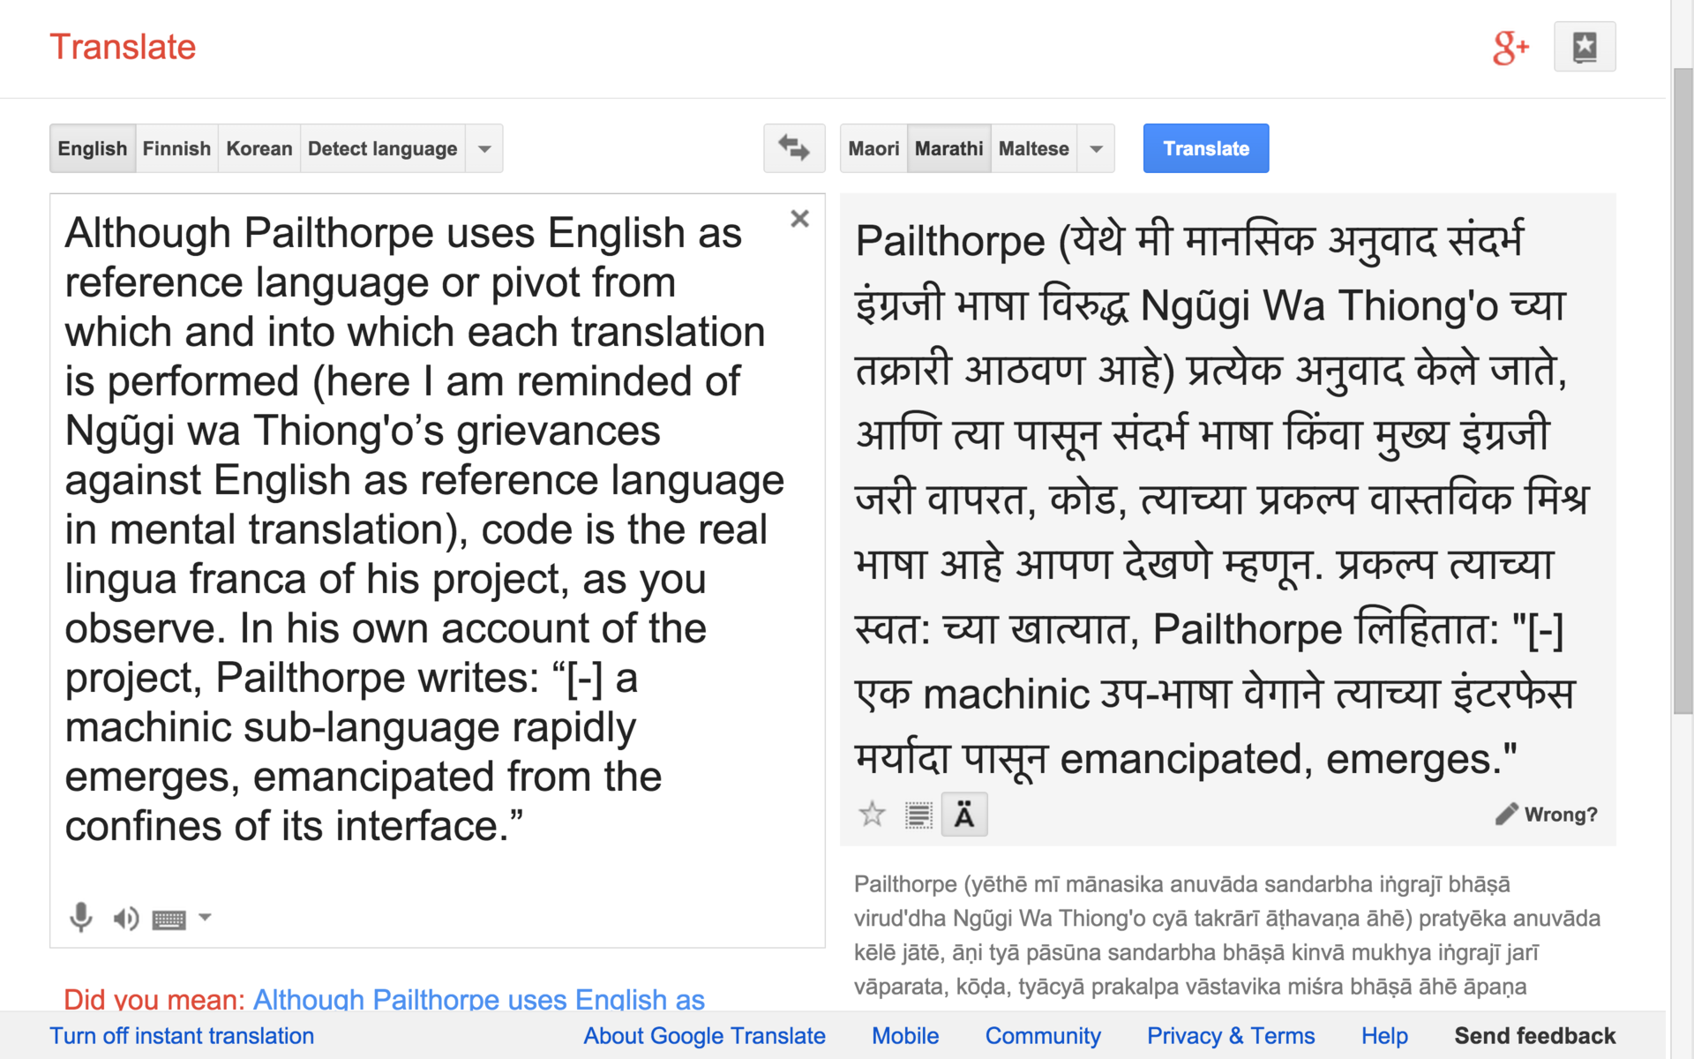
Task: Star this translation for the phrasebook
Action: click(872, 814)
